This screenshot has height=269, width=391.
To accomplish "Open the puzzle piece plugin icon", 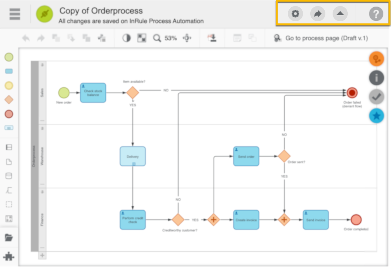I will pyautogui.click(x=9, y=256).
